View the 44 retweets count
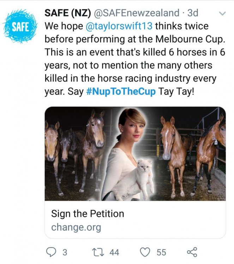Image resolution: width=234 pixels, height=264 pixels. click(114, 252)
